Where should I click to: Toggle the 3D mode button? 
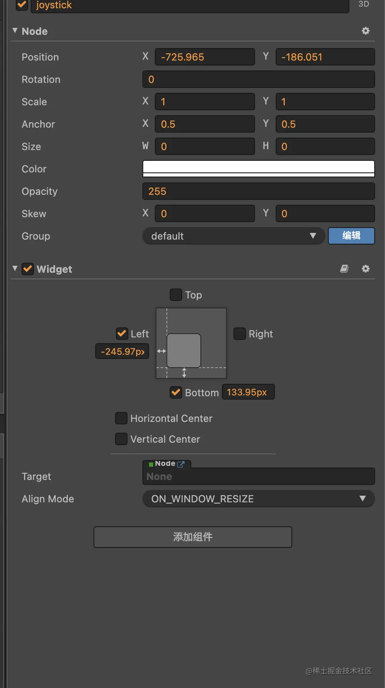pyautogui.click(x=363, y=4)
